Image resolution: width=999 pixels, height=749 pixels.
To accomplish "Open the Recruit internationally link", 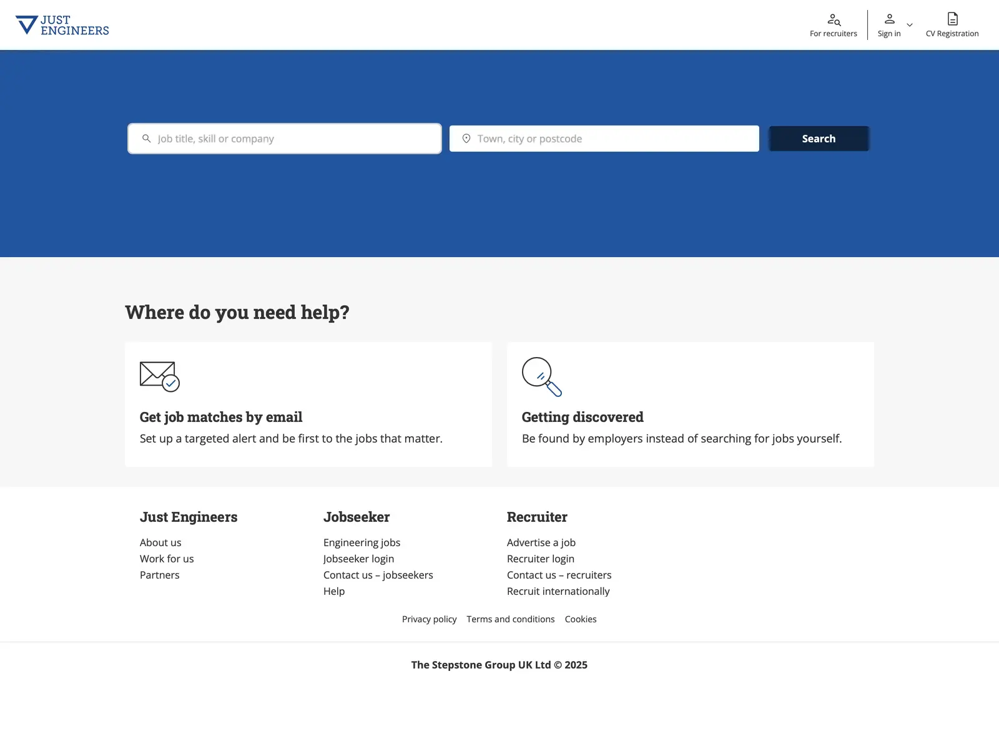I will coord(558,591).
